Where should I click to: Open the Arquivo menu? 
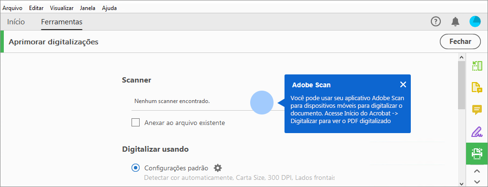tap(12, 8)
